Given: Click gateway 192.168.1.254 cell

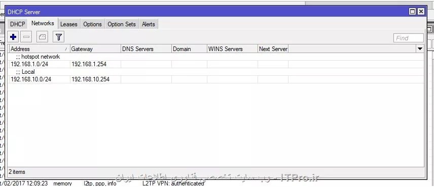Looking at the screenshot, I should pyautogui.click(x=95, y=64).
